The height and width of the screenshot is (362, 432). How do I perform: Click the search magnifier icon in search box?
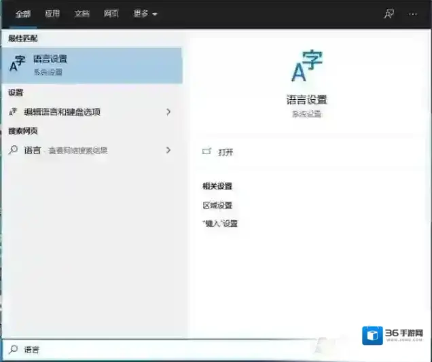point(13,349)
